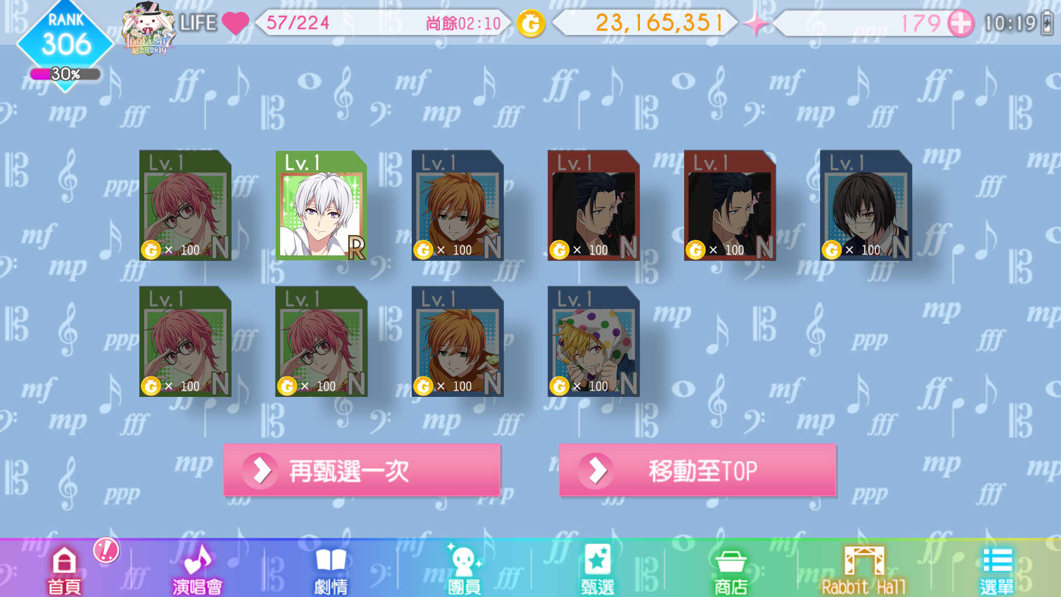
Task: Click the 移動至TOP button
Action: (x=697, y=470)
